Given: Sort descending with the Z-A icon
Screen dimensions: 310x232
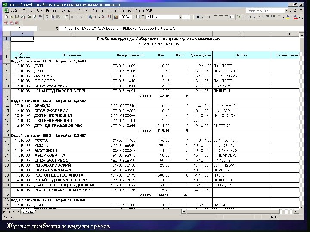Looking at the screenshot, I should pyautogui.click(x=109, y=17).
